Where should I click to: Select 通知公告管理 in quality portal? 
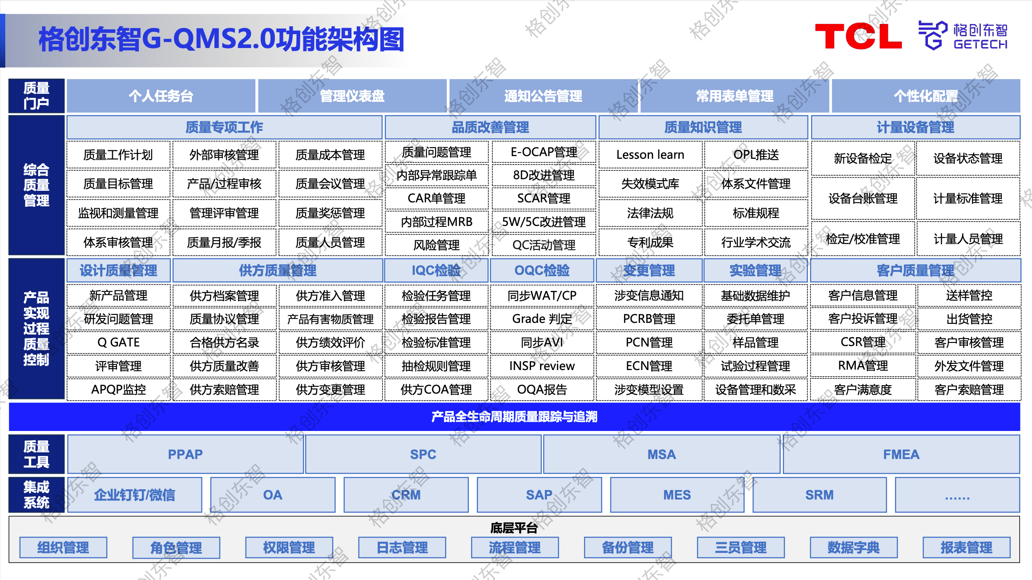coord(543,96)
